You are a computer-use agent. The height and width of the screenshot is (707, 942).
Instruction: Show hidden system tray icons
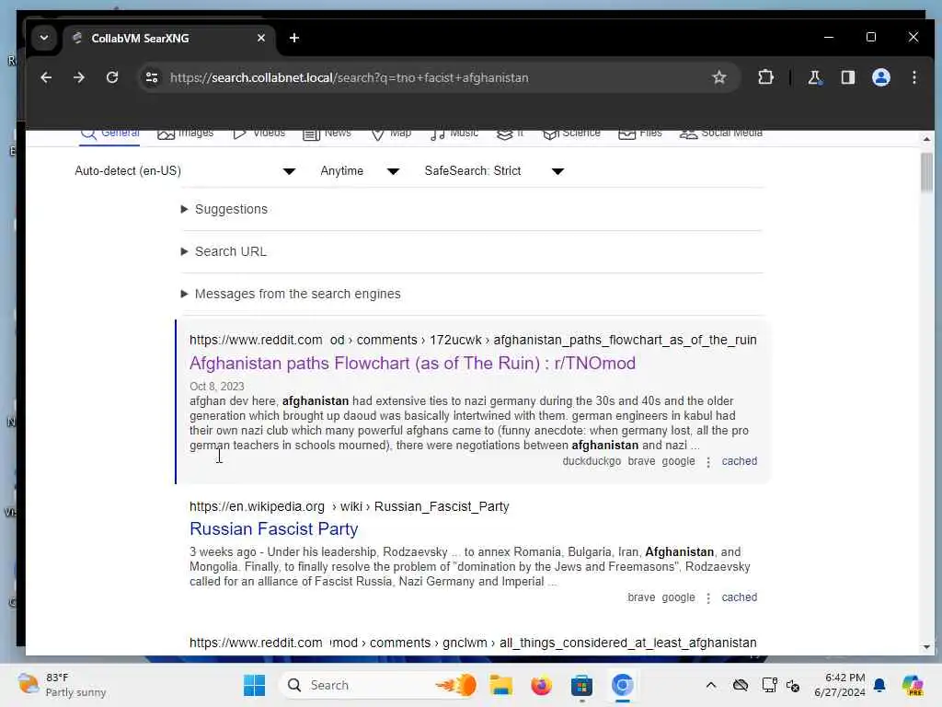711,685
